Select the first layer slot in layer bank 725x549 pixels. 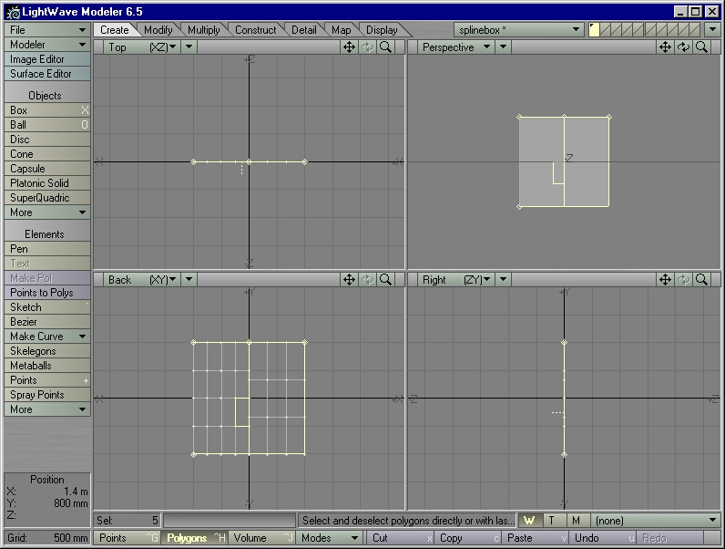click(x=595, y=30)
